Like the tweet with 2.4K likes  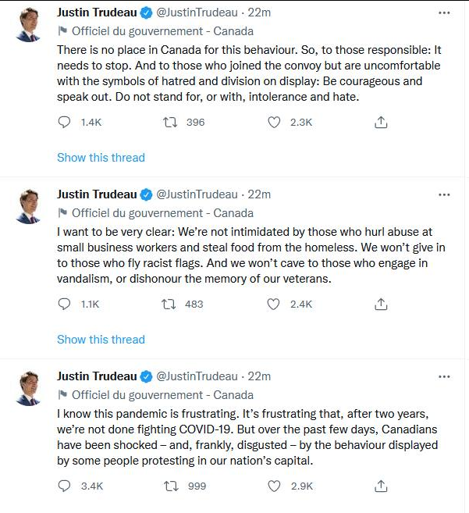[x=274, y=305]
